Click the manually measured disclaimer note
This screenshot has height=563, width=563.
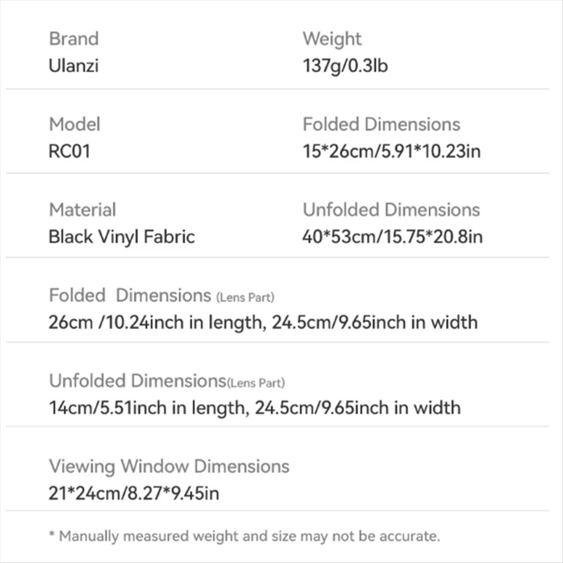click(245, 536)
